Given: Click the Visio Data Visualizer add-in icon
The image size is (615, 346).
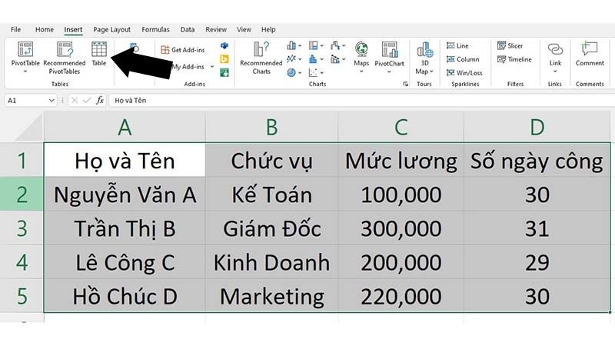Looking at the screenshot, I should 224,46.
